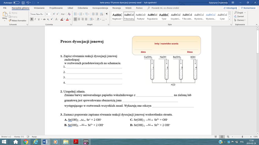
Task: Cut selection with the Wytnij scissors
Action: 13,13
